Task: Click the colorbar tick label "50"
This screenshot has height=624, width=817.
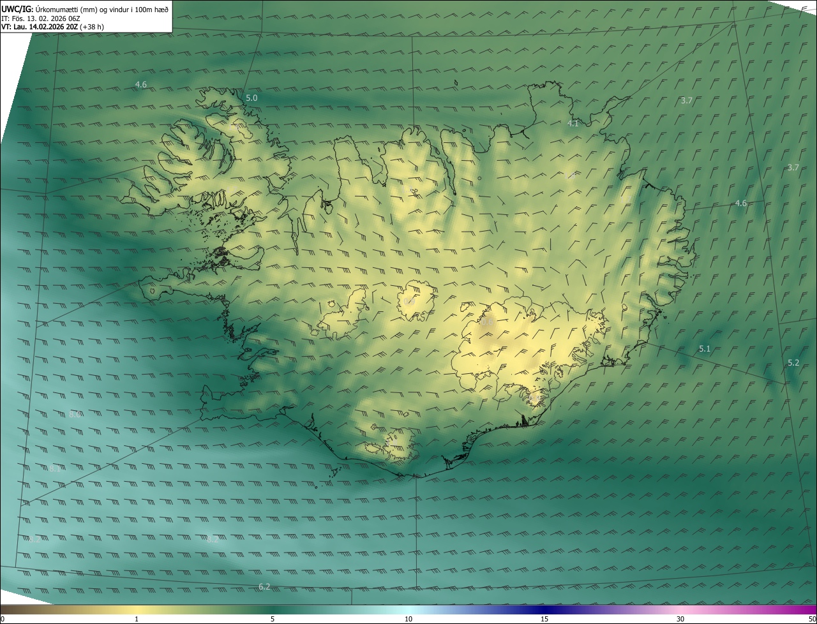Action: point(812,619)
